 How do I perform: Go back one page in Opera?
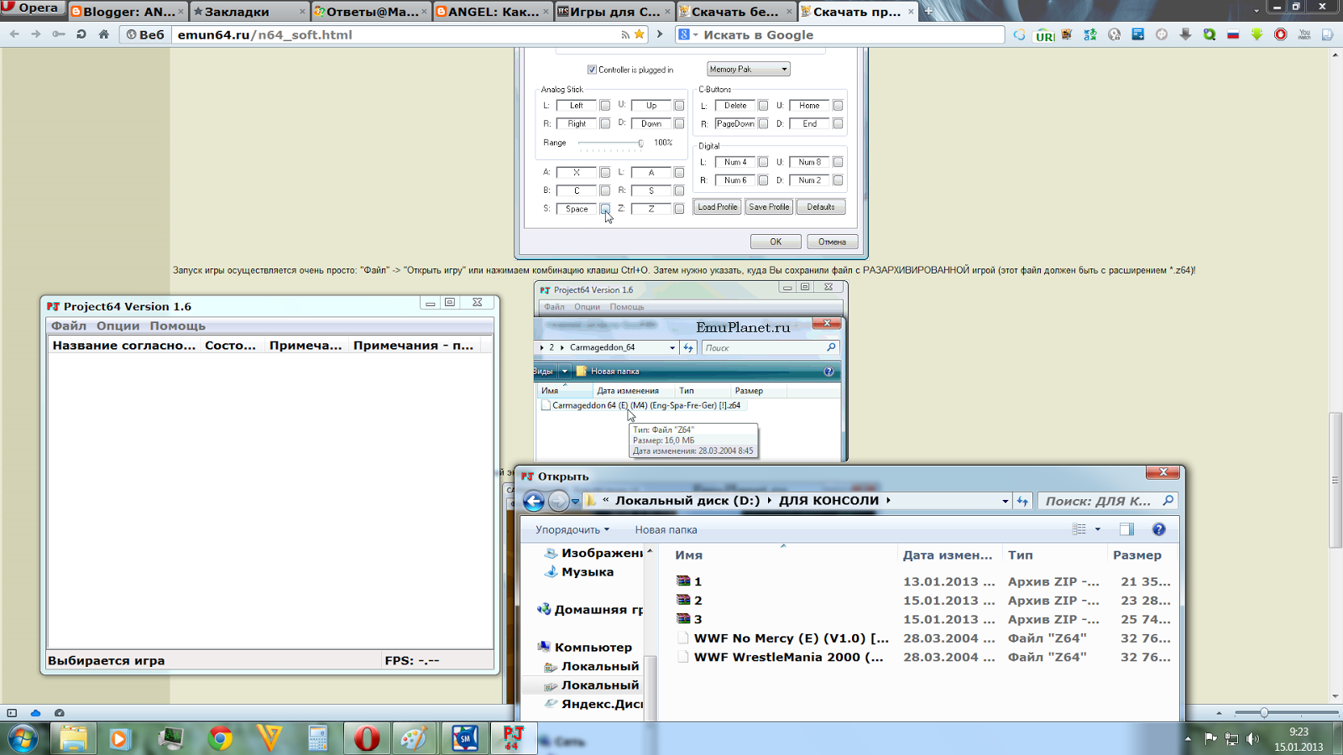click(x=14, y=34)
